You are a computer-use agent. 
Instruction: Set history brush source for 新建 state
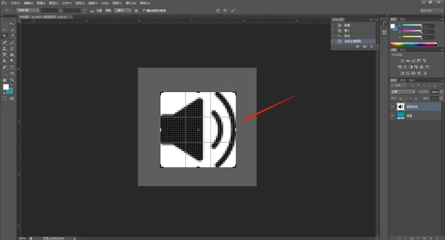coord(334,25)
